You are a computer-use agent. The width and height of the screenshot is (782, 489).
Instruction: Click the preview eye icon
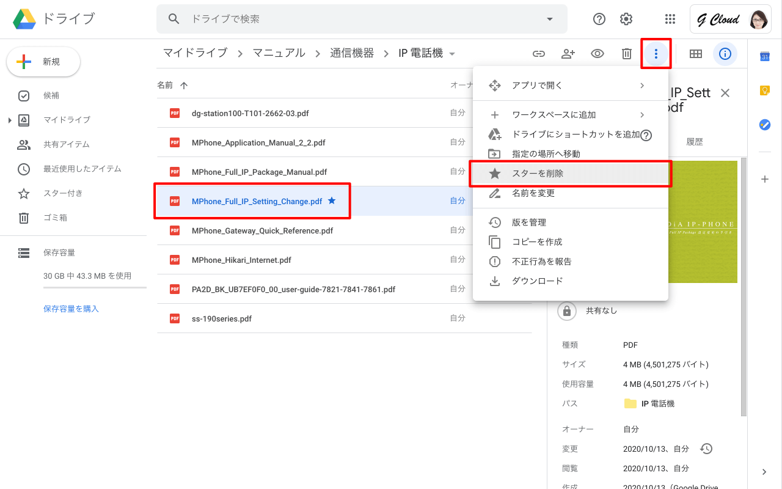(597, 54)
